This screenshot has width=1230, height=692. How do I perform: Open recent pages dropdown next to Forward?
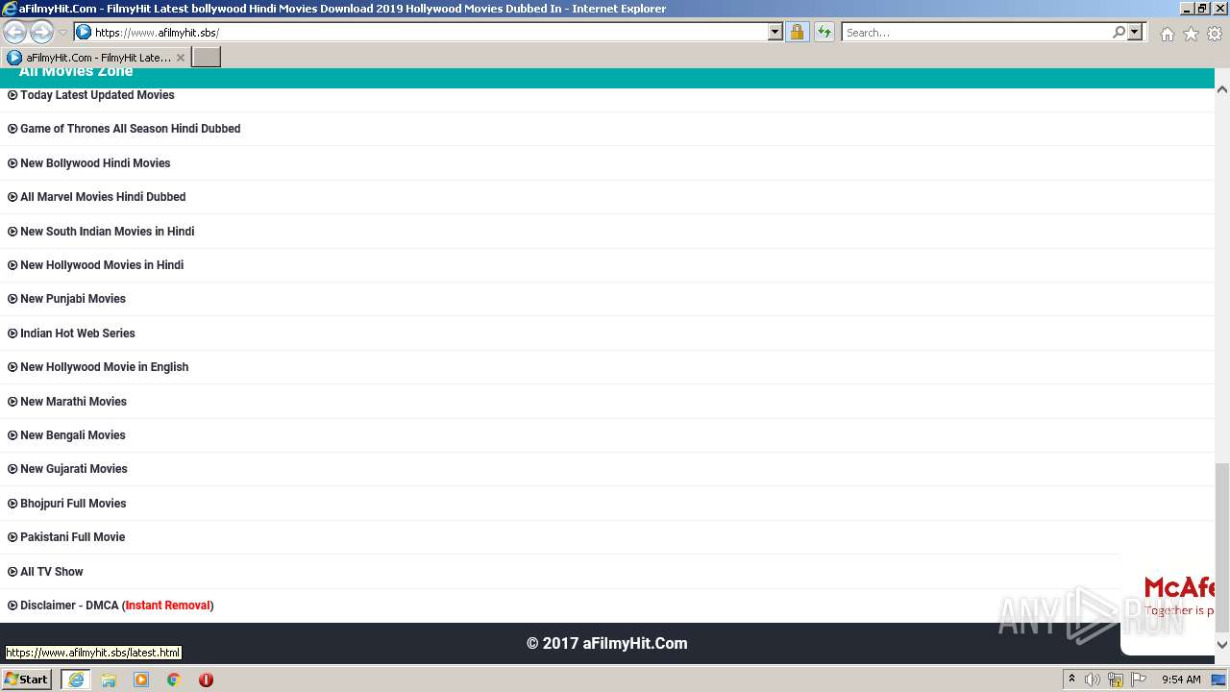pyautogui.click(x=62, y=33)
